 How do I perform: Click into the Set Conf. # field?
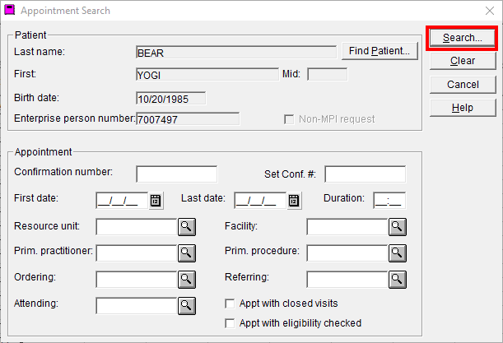(x=365, y=174)
